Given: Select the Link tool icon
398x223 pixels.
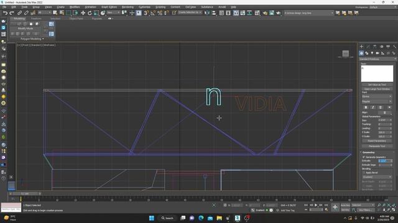Looking at the screenshot, I should [19, 13].
